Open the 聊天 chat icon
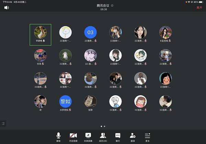This screenshot has width=206, height=144. pyautogui.click(x=118, y=136)
